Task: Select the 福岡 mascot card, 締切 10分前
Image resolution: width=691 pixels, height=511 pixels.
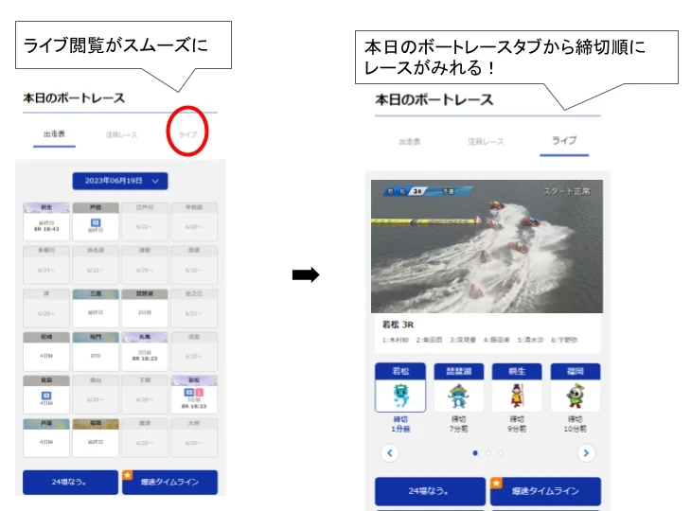Action: point(576,387)
